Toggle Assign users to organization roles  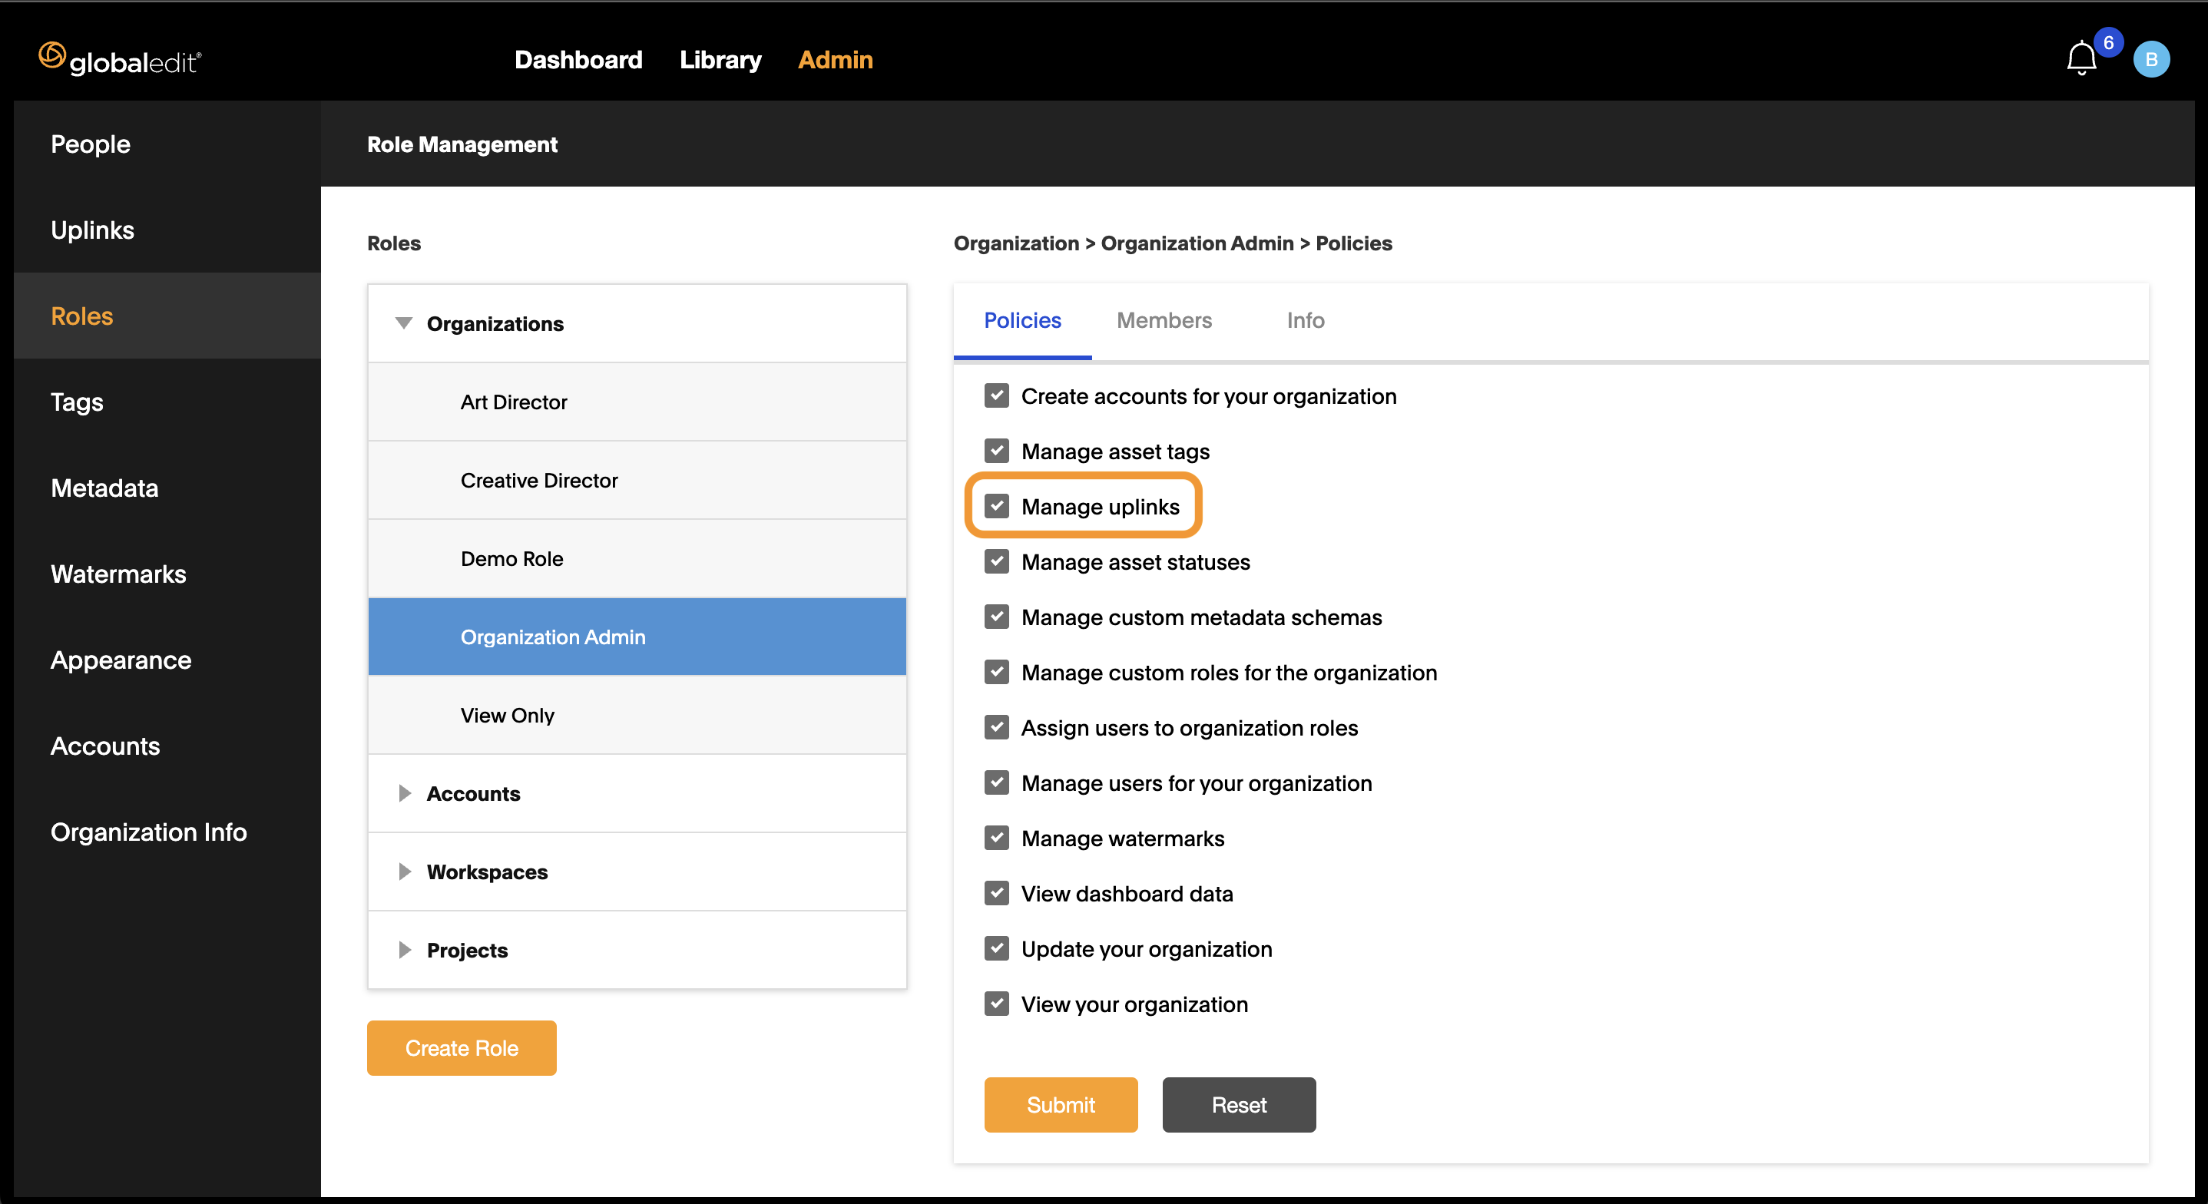pos(996,727)
